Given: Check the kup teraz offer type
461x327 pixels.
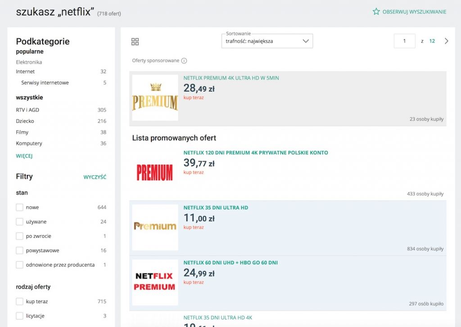Looking at the screenshot, I should click(x=19, y=301).
